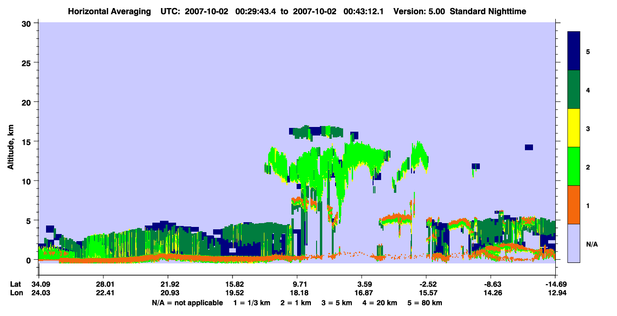The image size is (617, 316).
Task: Click the orange level 1 colorbar segment
Action: (x=574, y=205)
